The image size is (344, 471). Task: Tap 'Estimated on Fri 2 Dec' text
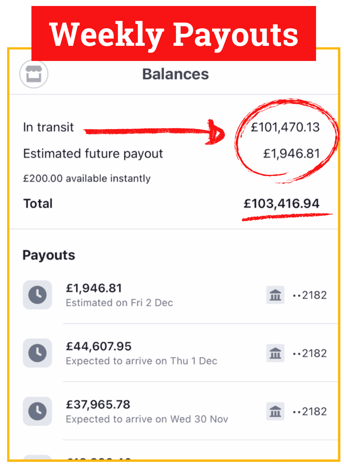point(119,303)
